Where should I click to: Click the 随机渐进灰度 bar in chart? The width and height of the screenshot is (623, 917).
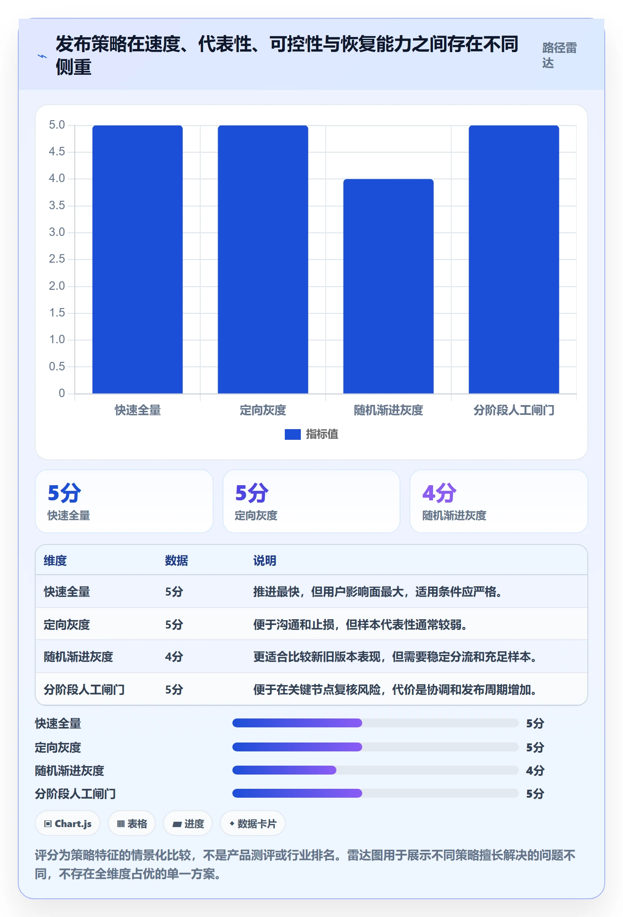388,286
